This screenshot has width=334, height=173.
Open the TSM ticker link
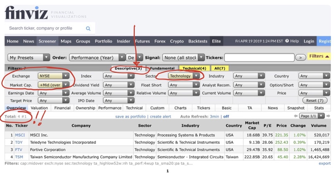[19, 157]
